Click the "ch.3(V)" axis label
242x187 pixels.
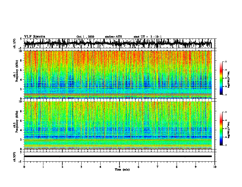(x=15, y=157)
